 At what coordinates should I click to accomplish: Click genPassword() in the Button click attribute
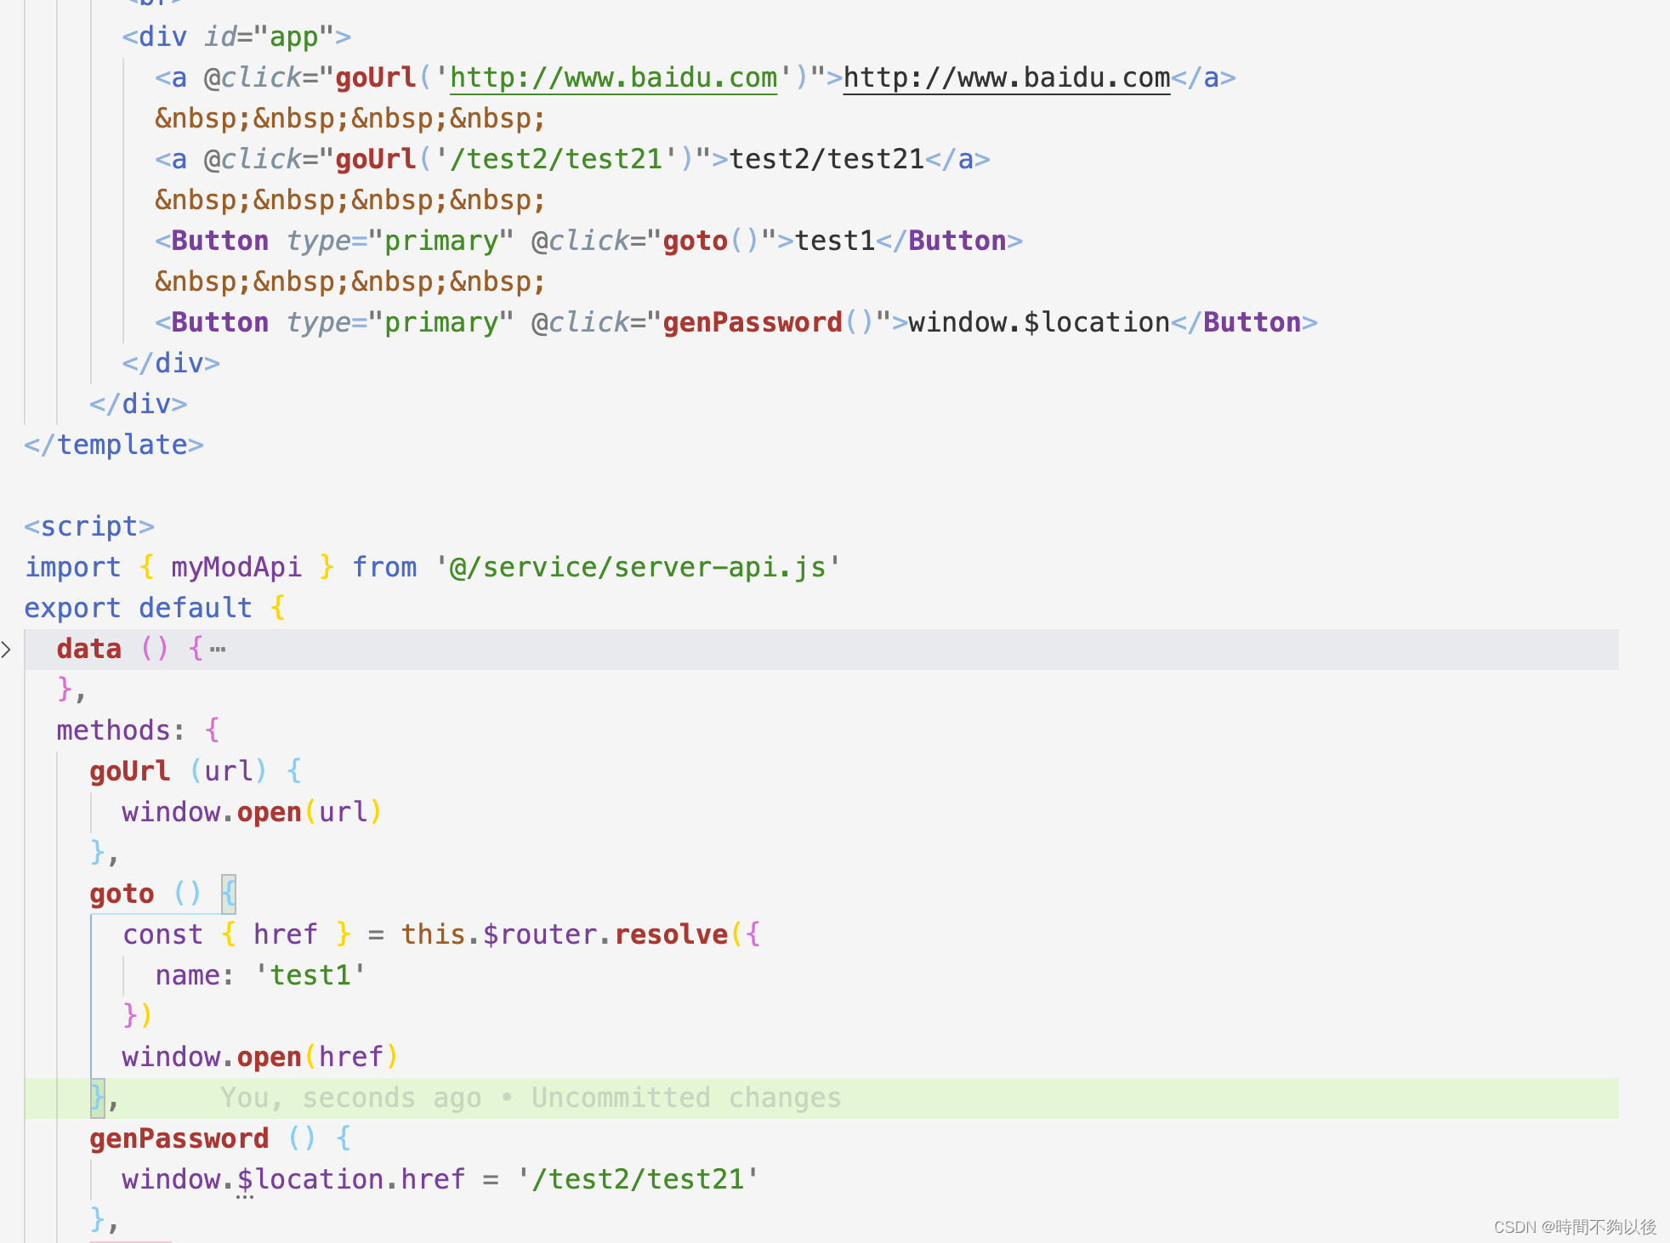pos(769,322)
